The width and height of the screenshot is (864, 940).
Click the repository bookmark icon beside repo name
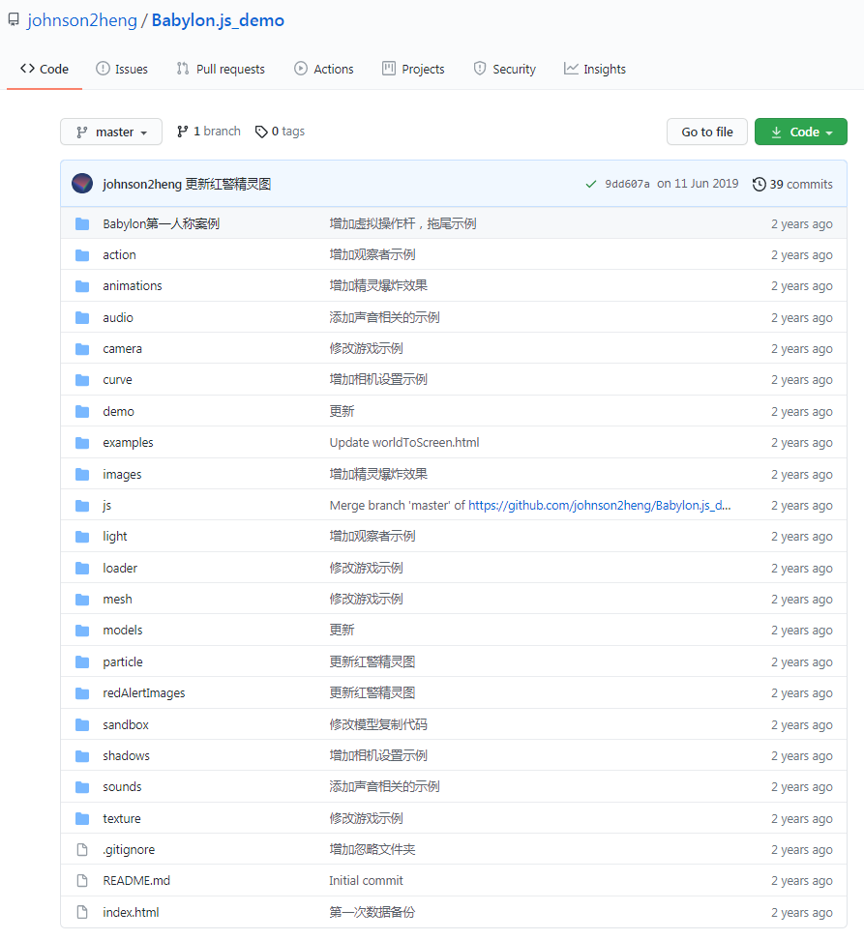tap(13, 19)
